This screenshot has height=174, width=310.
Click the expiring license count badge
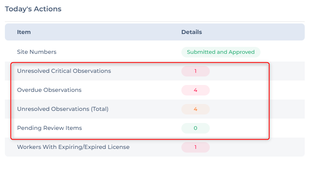click(x=195, y=147)
